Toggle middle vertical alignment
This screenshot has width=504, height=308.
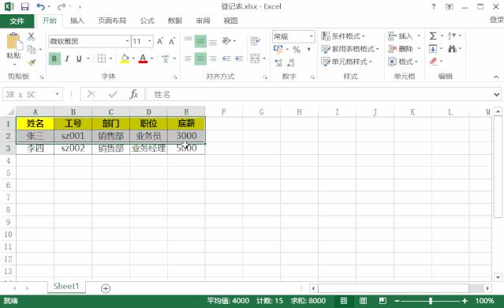pyautogui.click(x=200, y=41)
